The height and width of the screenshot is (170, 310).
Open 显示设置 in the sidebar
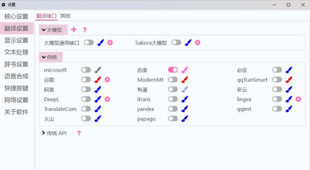16,40
